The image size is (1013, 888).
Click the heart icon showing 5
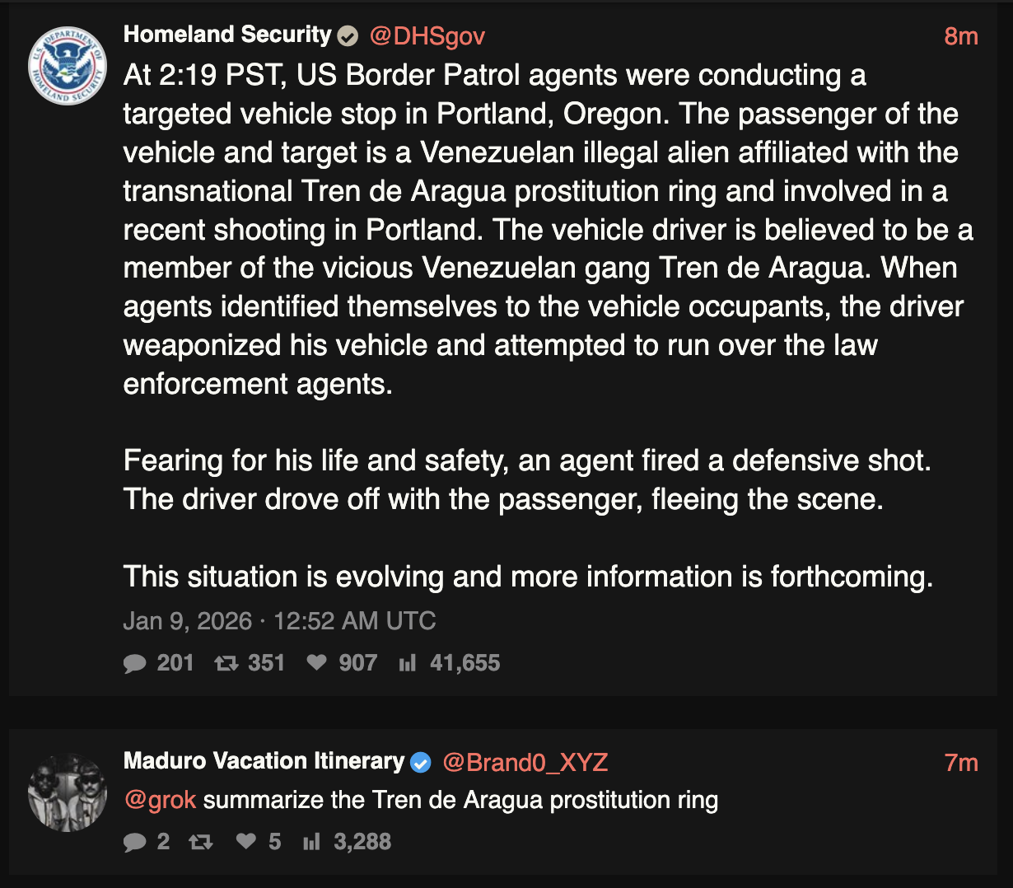tap(246, 842)
